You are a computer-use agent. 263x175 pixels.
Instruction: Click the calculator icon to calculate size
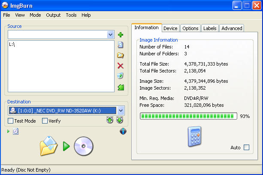tap(194, 136)
